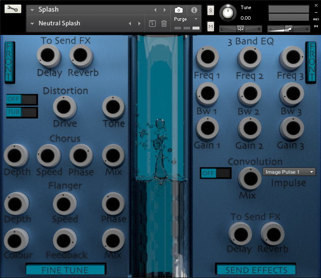Click the Chorus Depth knob
This screenshot has height=278, width=321.
[x=16, y=156]
